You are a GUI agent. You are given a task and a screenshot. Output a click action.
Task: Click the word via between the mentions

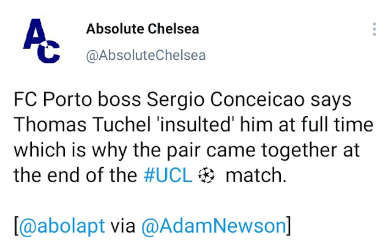[x=123, y=226]
